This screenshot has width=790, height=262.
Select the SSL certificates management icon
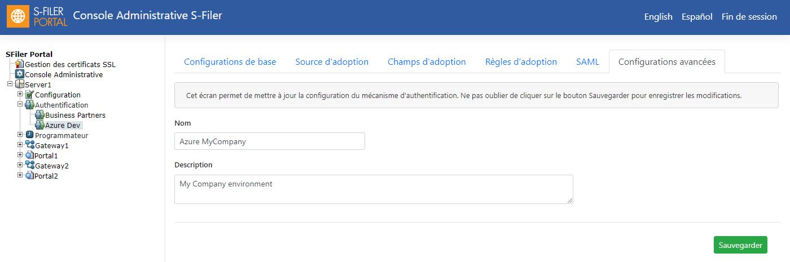[x=20, y=64]
